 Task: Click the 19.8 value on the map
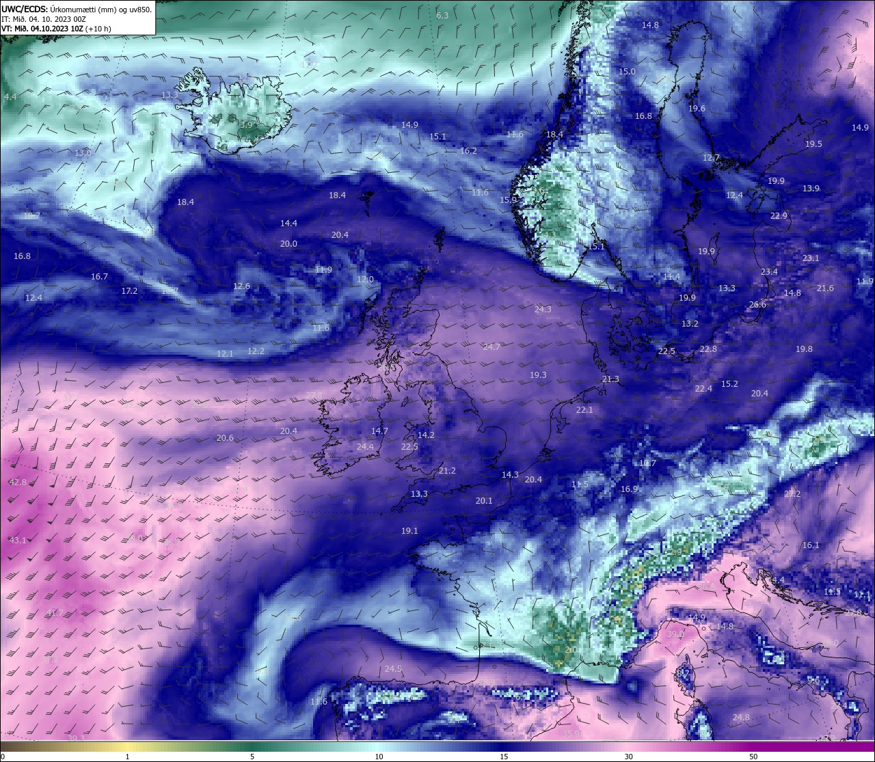[804, 349]
